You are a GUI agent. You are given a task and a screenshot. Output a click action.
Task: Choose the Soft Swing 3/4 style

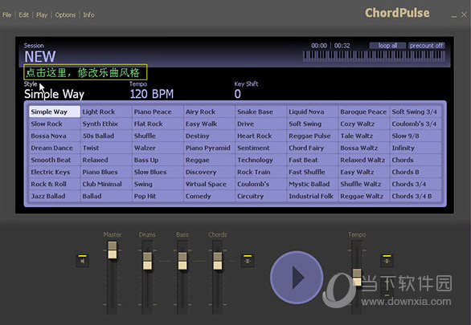[416, 112]
